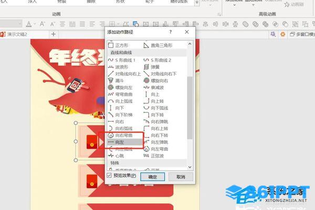Select the 直角三角形 motion path

point(158,46)
